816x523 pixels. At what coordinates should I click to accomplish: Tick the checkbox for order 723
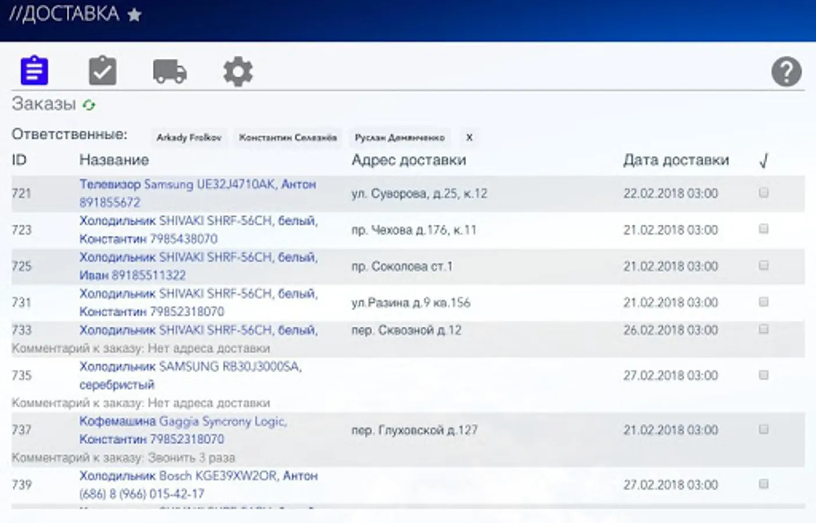pos(764,229)
